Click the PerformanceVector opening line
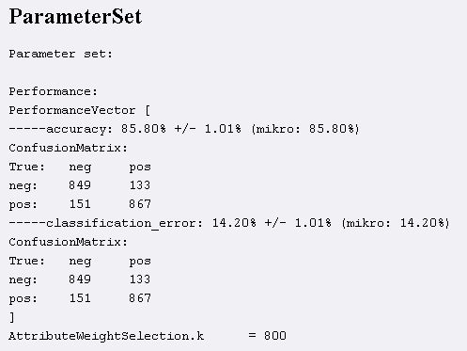 pyautogui.click(x=80, y=110)
